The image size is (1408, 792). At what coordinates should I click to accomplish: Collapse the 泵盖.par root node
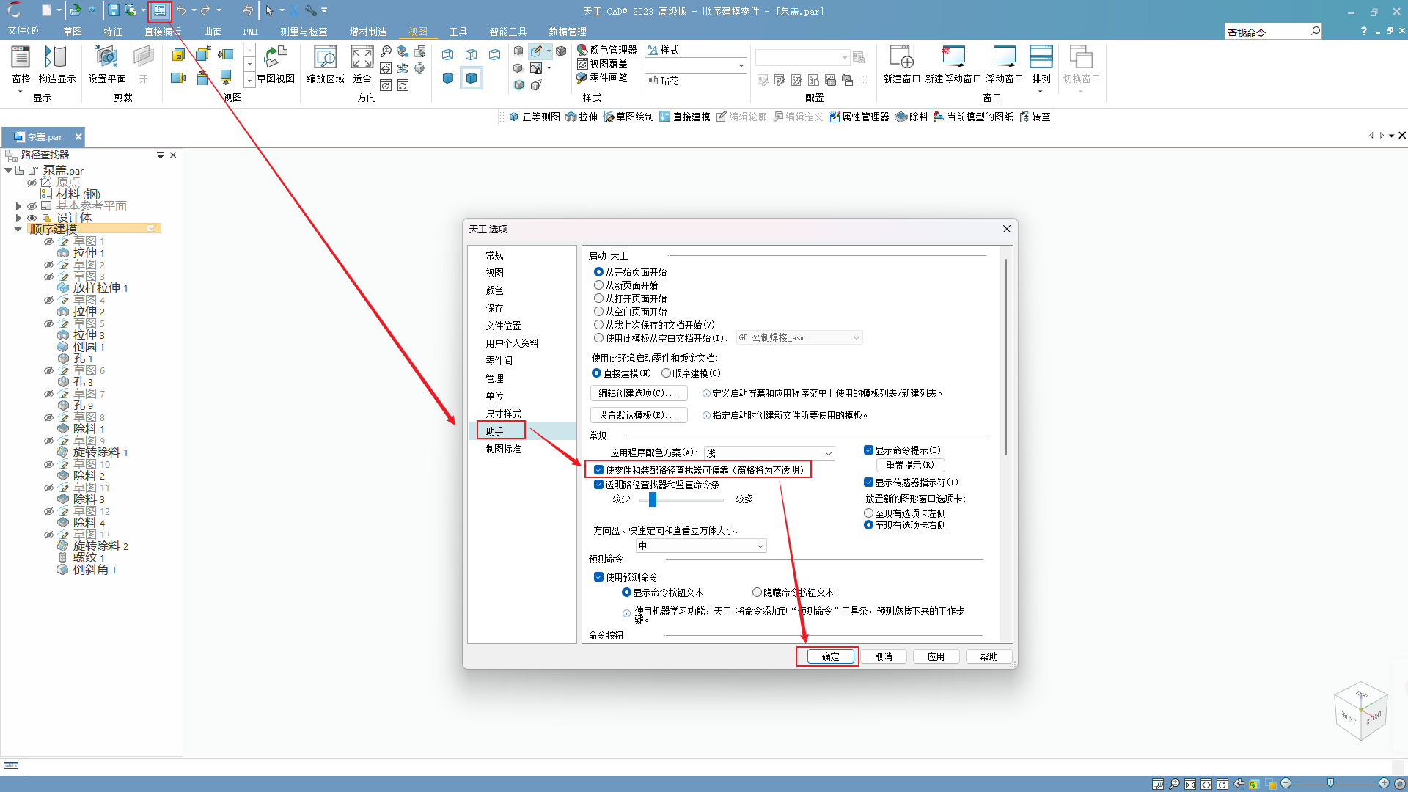pos(8,170)
